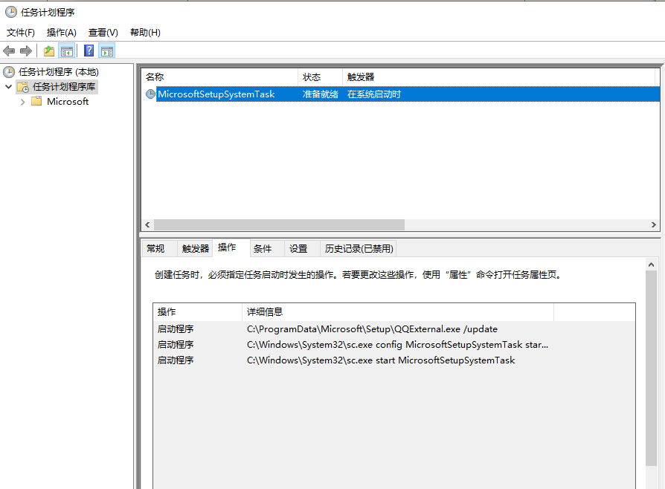Click the 在系统启动时 trigger cell

[374, 94]
